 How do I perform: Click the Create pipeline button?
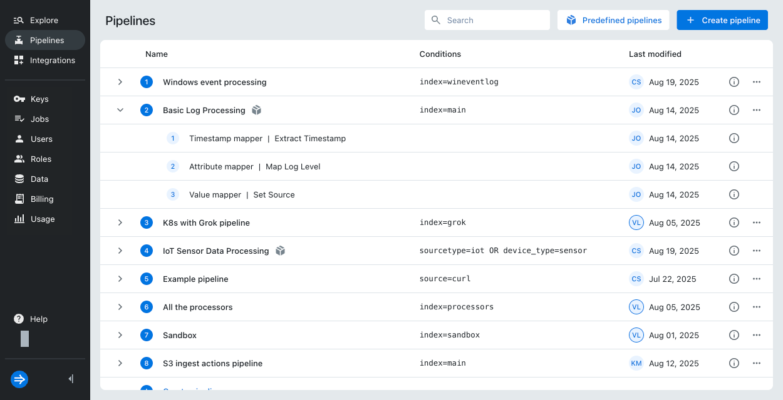[722, 20]
